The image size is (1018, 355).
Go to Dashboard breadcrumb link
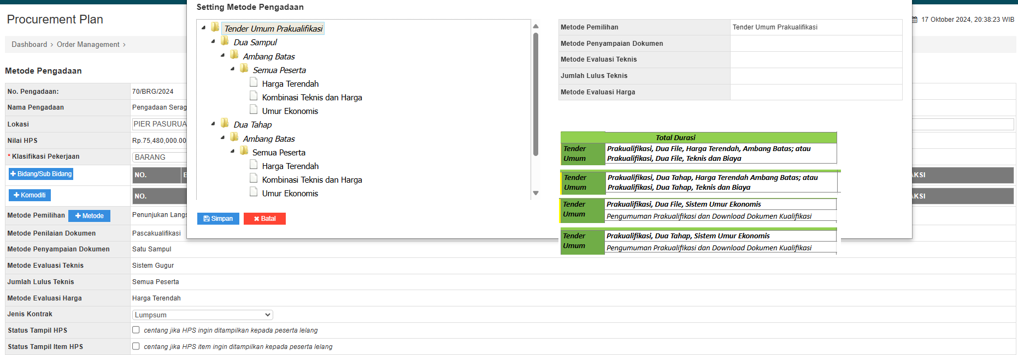pos(30,45)
